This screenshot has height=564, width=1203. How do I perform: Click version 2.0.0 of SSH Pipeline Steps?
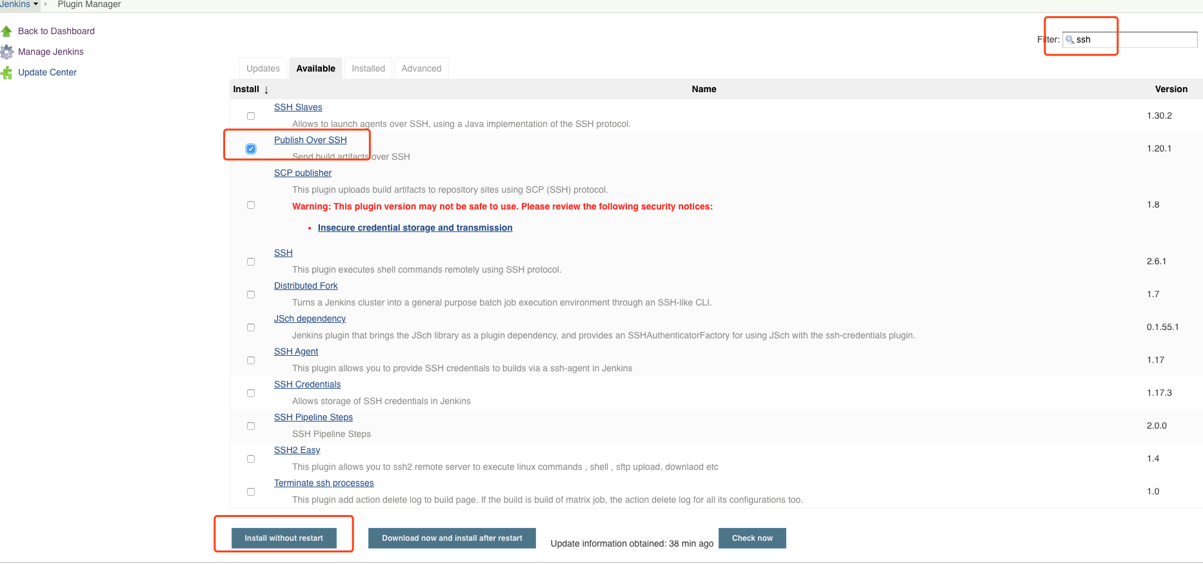click(x=1157, y=425)
